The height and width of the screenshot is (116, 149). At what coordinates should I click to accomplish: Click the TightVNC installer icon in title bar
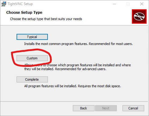coord(4,4)
